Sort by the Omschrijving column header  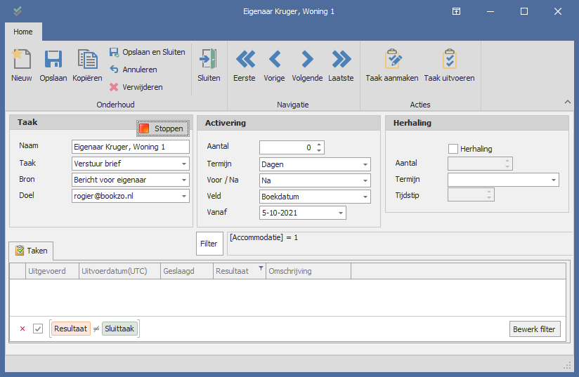(308, 271)
